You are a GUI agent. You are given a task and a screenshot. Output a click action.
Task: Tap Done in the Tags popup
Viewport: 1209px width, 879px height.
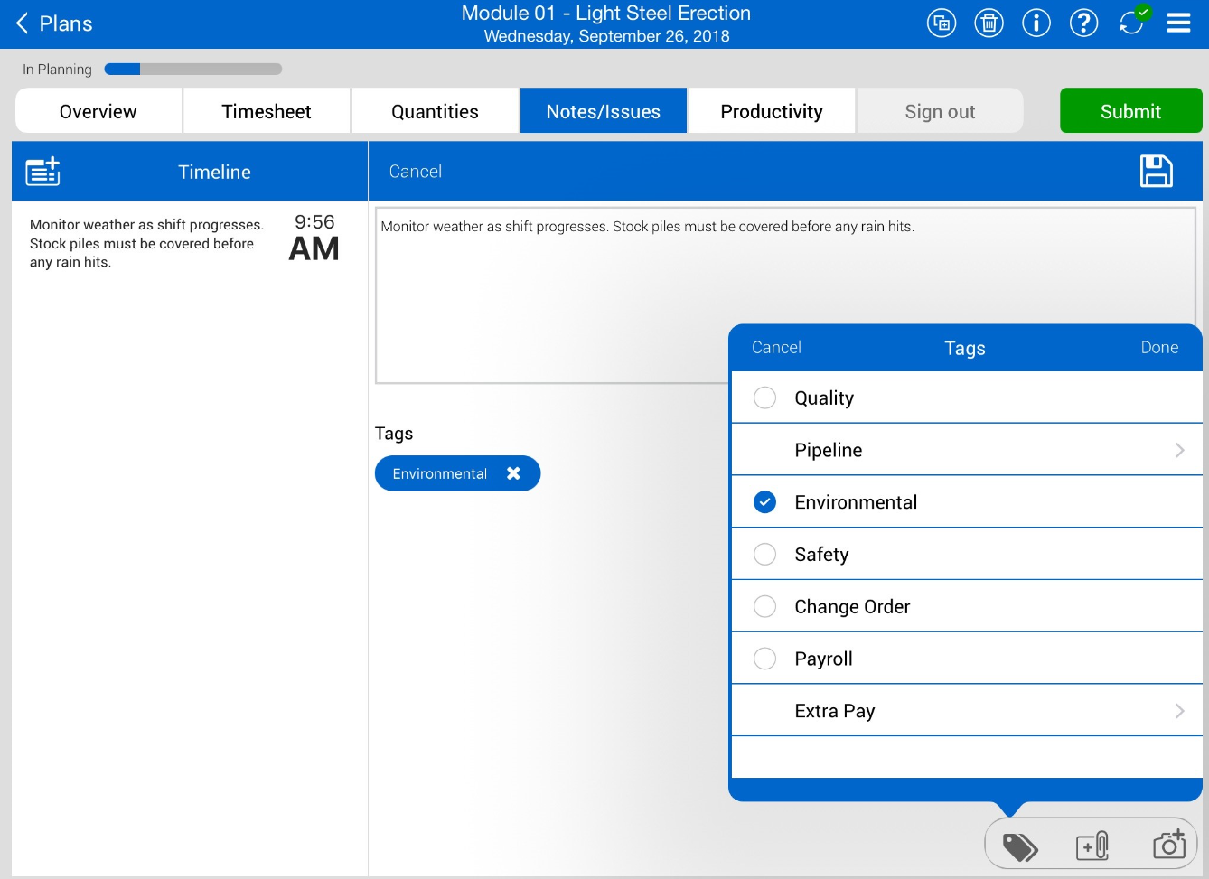click(1158, 348)
